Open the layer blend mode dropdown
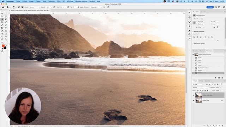This screenshot has height=127, width=226. pos(201,87)
